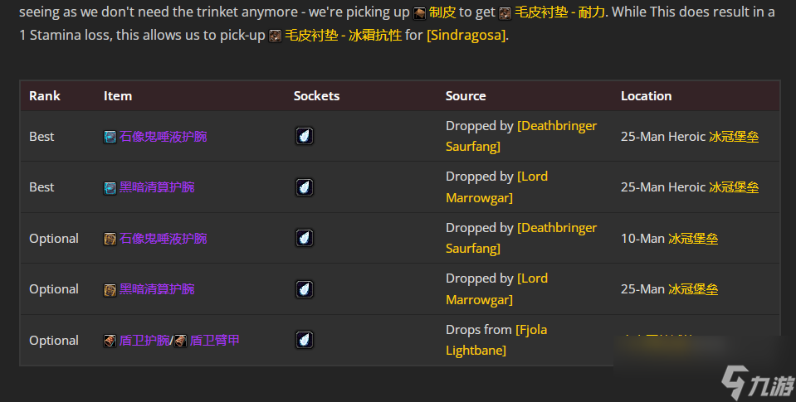Image resolution: width=796 pixels, height=402 pixels.
Task: Click the 毛皮衬垫 - 耐力 item icon
Action: pos(505,13)
